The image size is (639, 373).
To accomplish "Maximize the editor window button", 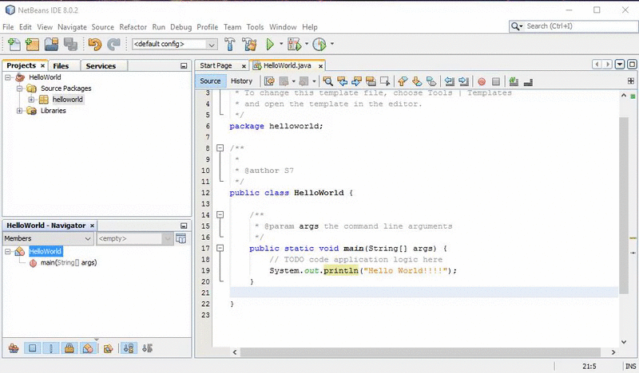I will pos(632,65).
